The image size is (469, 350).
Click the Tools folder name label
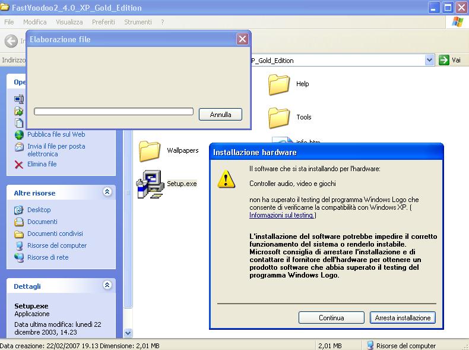pos(303,117)
